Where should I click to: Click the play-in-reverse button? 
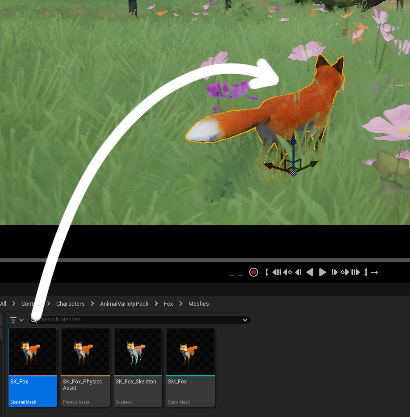[x=310, y=272]
